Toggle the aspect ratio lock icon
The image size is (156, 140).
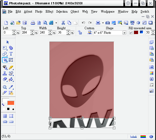(x=80, y=32)
